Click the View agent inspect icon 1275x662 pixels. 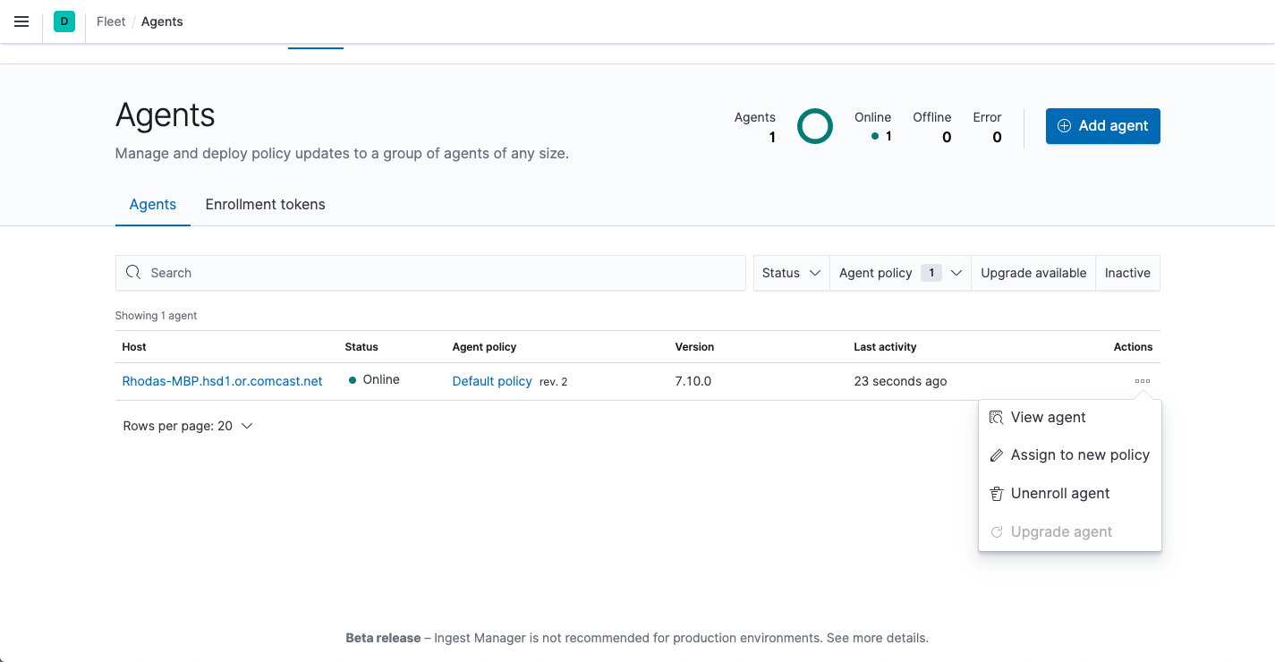(x=996, y=418)
